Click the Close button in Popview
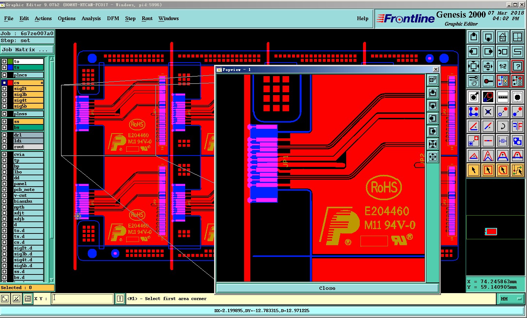This screenshot has width=527, height=318. click(327, 288)
